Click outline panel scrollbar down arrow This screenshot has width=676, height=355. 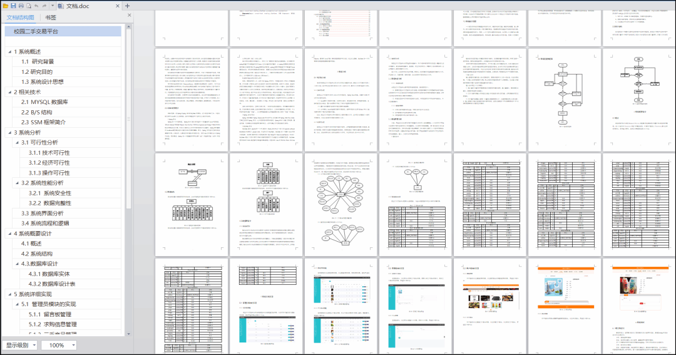128,332
